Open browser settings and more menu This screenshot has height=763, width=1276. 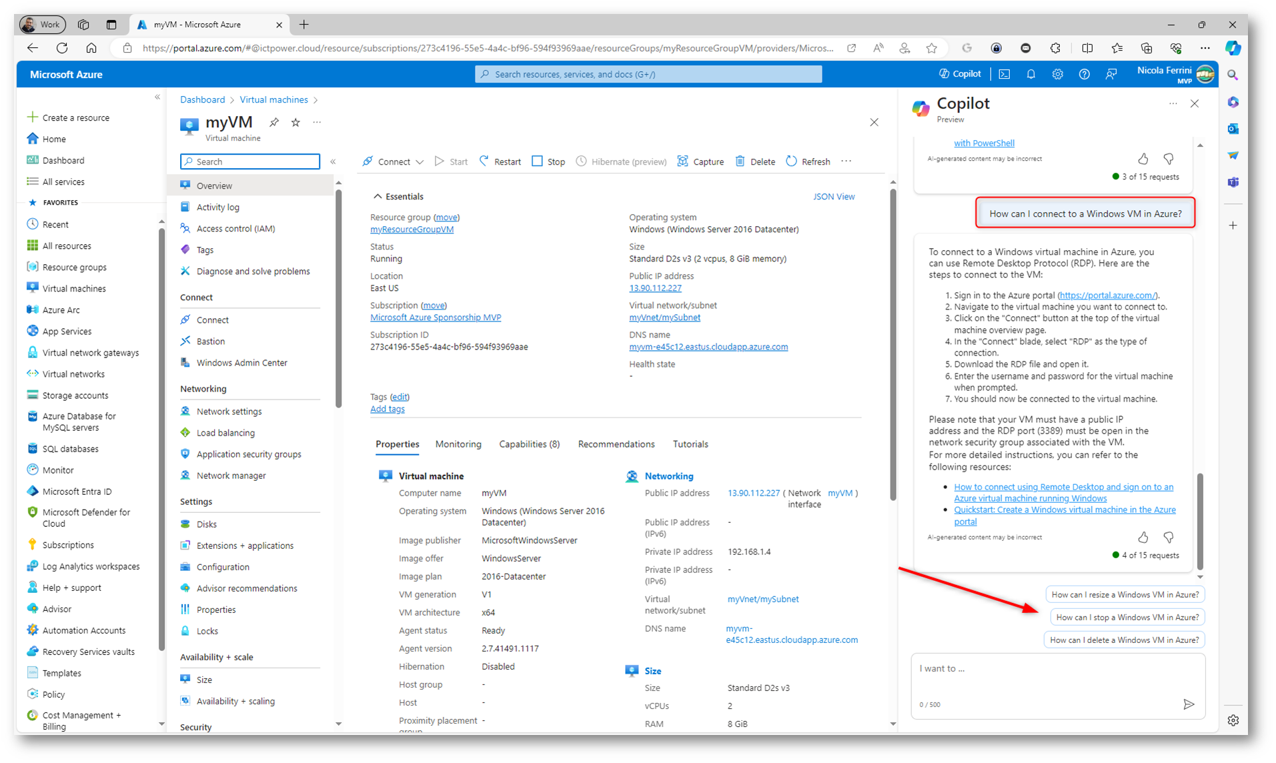(1205, 48)
